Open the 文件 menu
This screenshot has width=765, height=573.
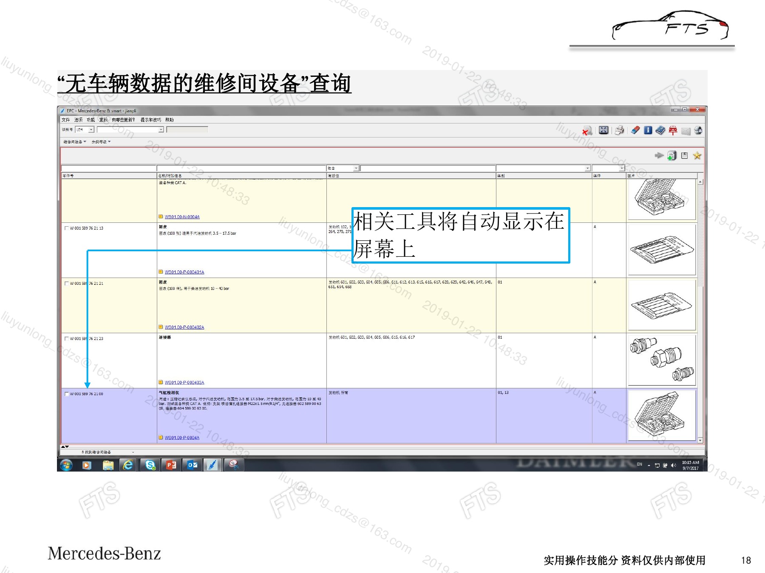pyautogui.click(x=65, y=120)
